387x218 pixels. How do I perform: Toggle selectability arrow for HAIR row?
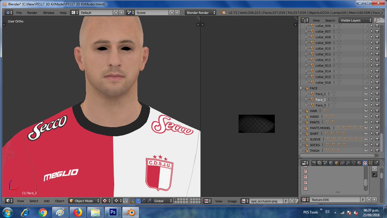pyautogui.click(x=372, y=111)
